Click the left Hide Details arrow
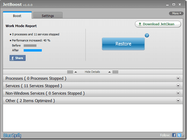 point(76,72)
